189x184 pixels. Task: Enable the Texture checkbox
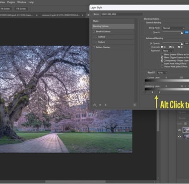(x=96, y=42)
